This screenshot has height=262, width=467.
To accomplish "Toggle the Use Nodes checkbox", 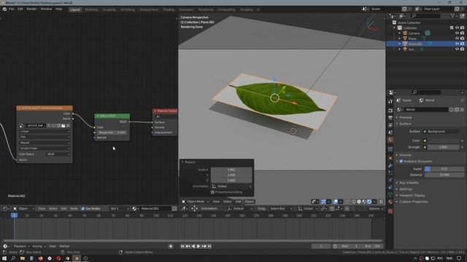I will click(x=82, y=209).
